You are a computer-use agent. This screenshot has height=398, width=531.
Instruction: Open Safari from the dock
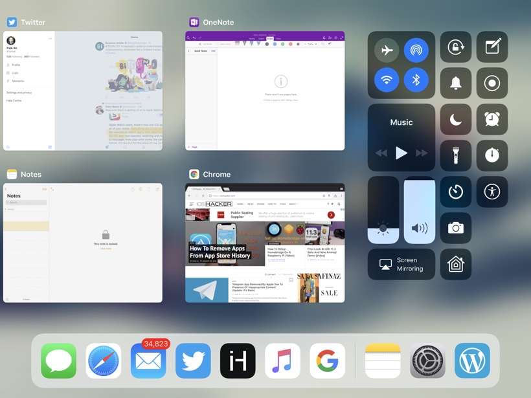pos(104,360)
